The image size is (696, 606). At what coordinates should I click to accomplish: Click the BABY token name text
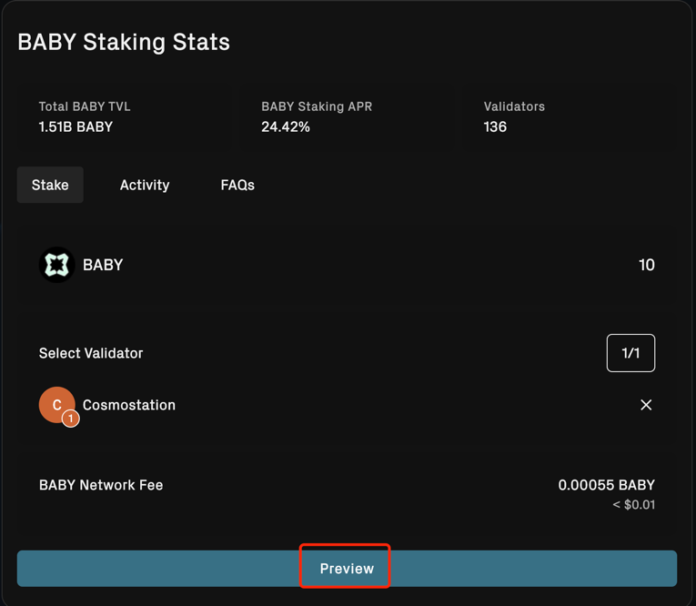pos(103,265)
